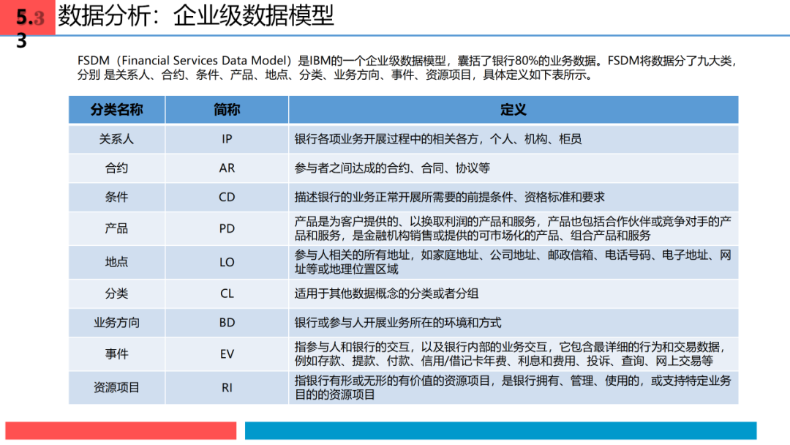Screen dimensions: 790x445
Task: Click definition starting 产品是为客户提供的
Action: 513,229
